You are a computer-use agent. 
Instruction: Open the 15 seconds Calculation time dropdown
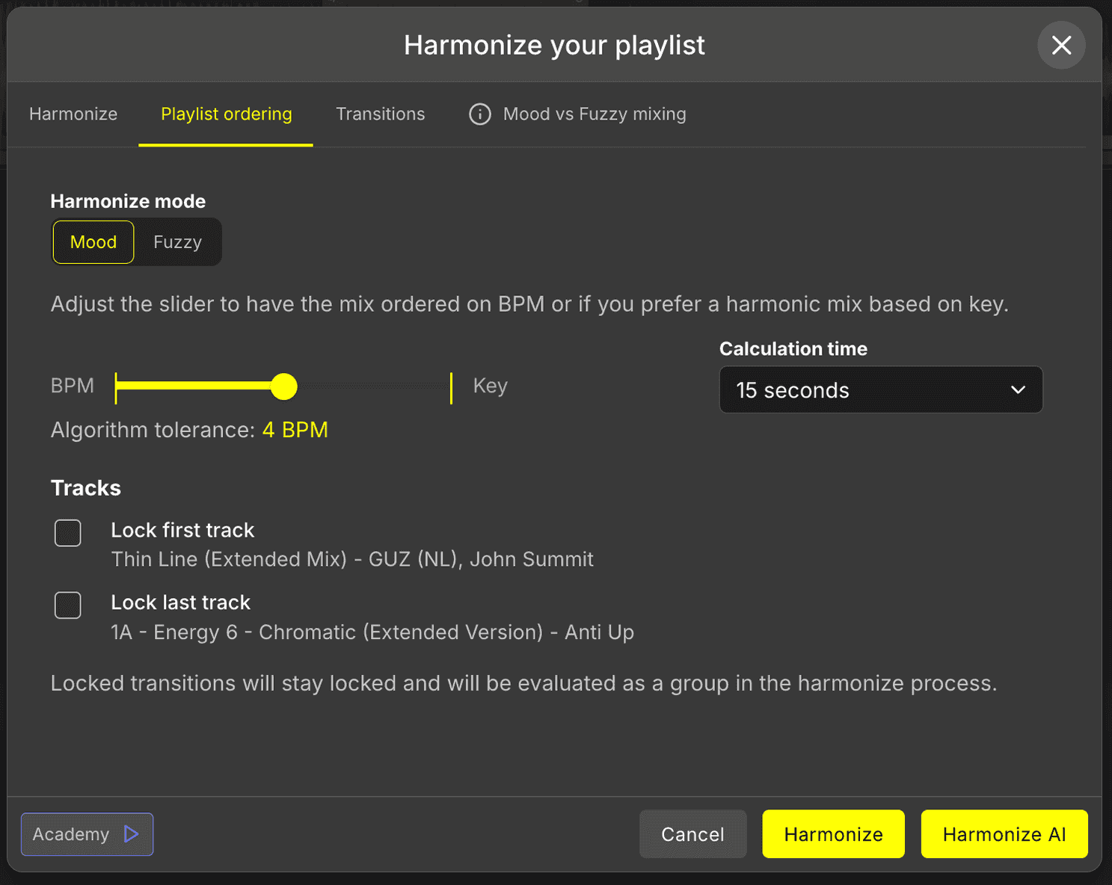[880, 389]
